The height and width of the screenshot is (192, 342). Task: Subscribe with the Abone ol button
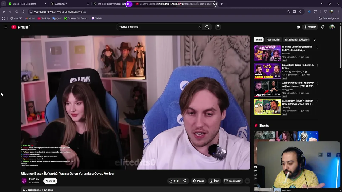pos(50,181)
